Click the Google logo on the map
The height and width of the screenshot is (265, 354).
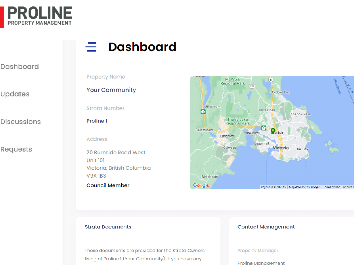click(201, 185)
